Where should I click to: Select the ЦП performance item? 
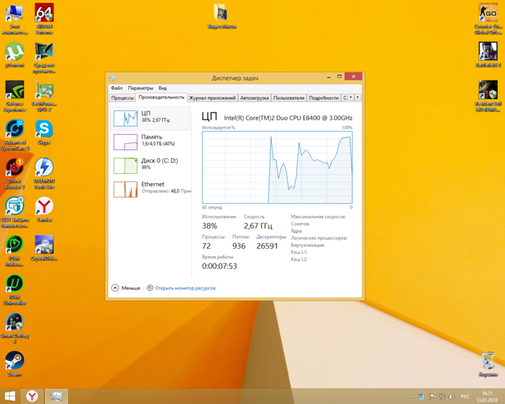[150, 118]
